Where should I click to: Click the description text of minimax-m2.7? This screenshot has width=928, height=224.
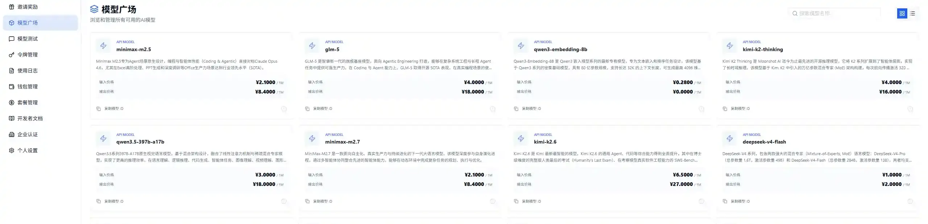click(x=399, y=157)
